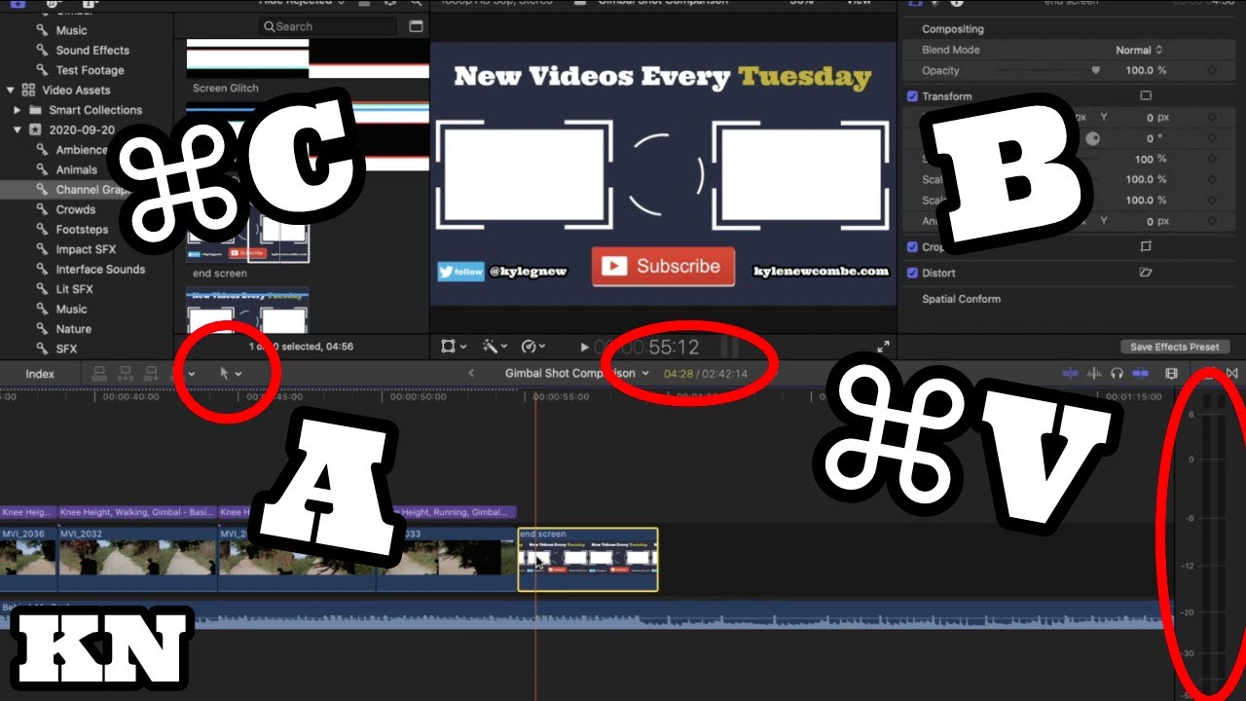
Task: Click the Compositing section heading
Action: click(953, 29)
